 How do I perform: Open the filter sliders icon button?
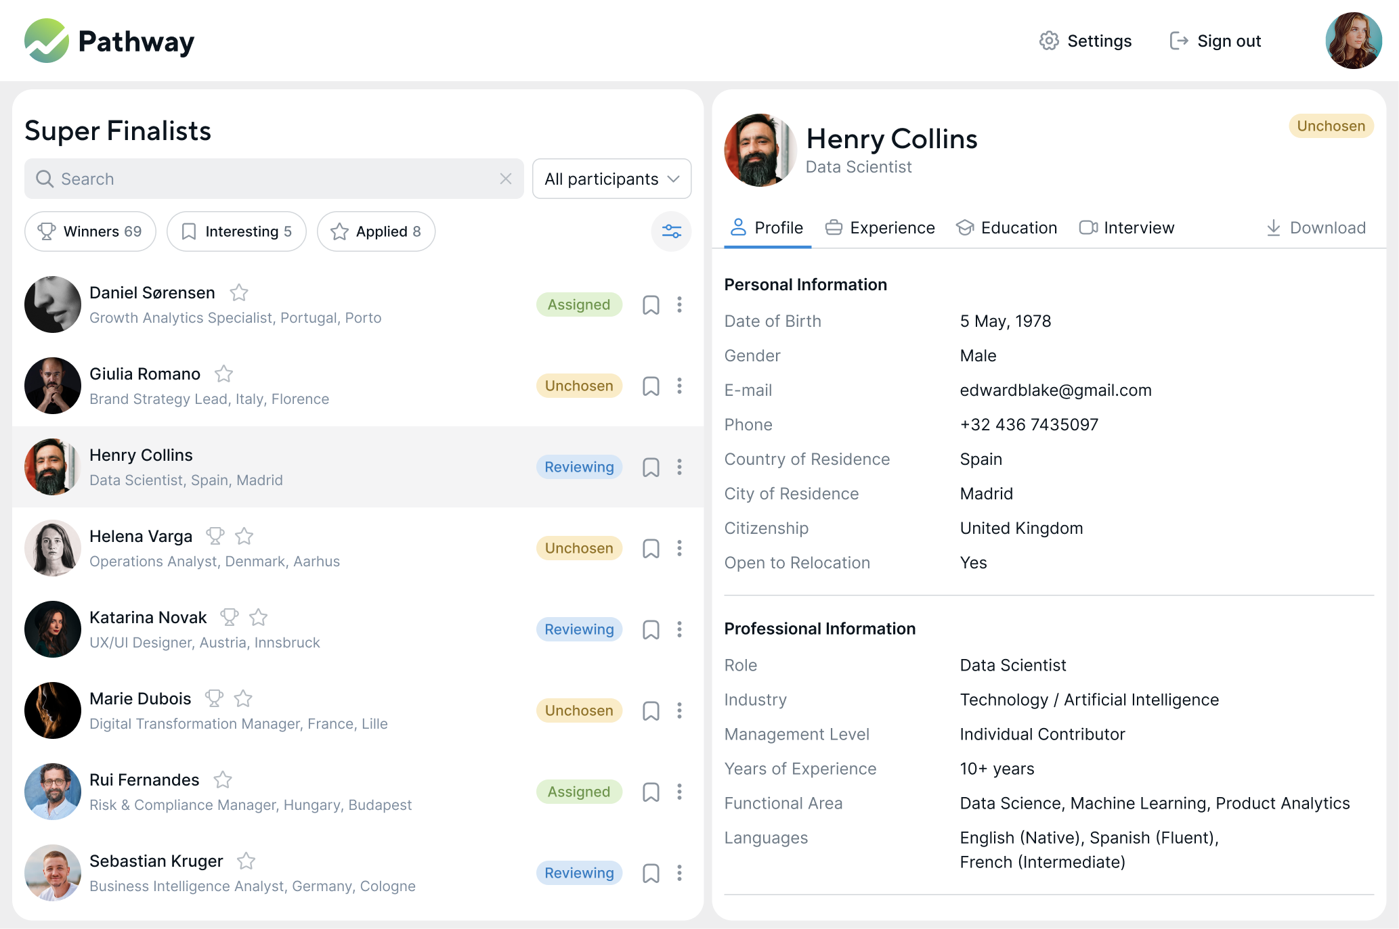pos(671,231)
